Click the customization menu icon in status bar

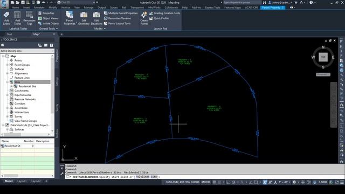tap(342, 182)
